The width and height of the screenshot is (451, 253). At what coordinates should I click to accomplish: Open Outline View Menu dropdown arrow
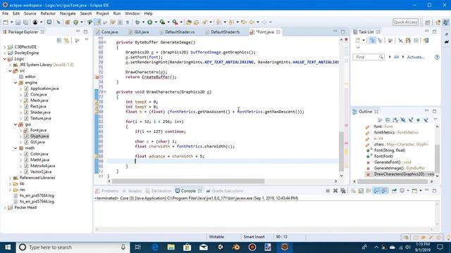pyautogui.click(x=435, y=119)
